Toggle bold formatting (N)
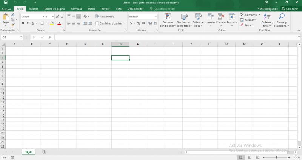 23,23
